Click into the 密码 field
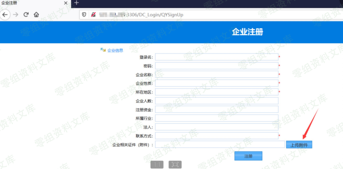 coord(217,66)
